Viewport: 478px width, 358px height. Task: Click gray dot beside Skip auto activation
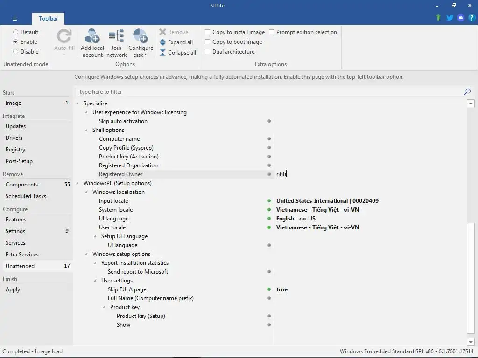(269, 121)
